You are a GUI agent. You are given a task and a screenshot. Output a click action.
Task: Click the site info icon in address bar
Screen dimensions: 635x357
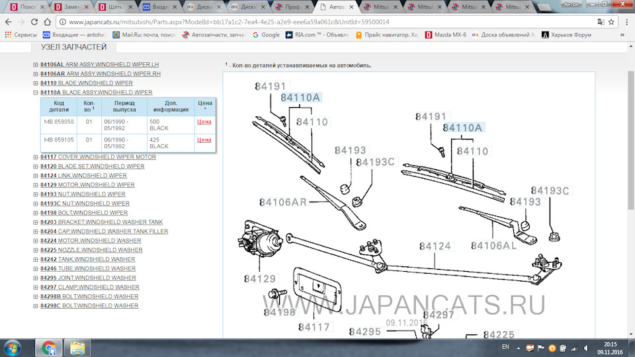tap(63, 22)
